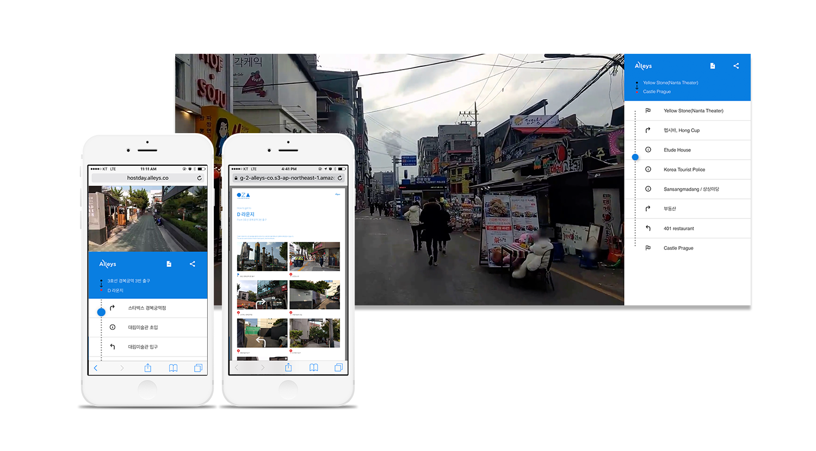The image size is (816, 451).
Task: Open the document icon in left phone Alleys header
Action: 169,264
